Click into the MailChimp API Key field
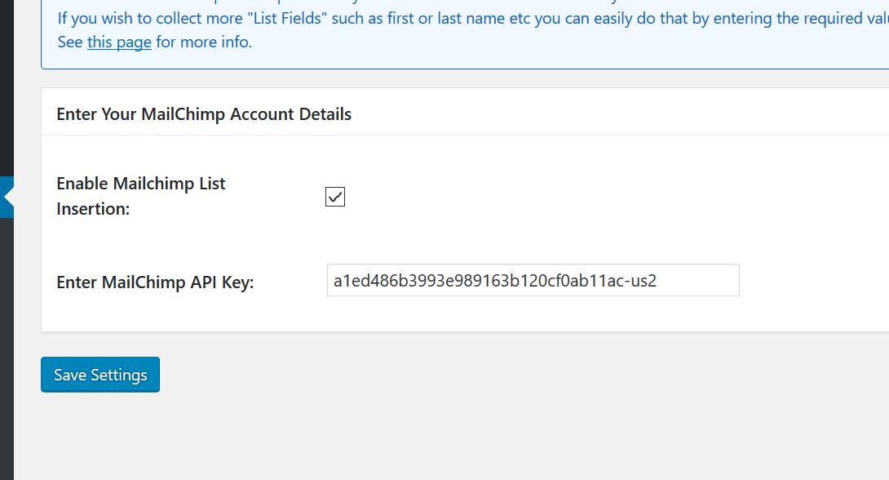This screenshot has height=480, width=889. pyautogui.click(x=533, y=280)
